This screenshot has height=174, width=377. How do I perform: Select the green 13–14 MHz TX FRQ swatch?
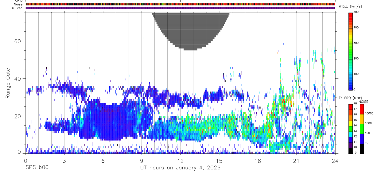(350, 129)
